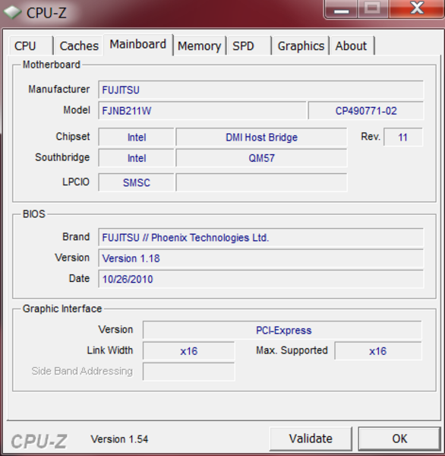
Task: Select the Link Width x16 value
Action: 188,351
